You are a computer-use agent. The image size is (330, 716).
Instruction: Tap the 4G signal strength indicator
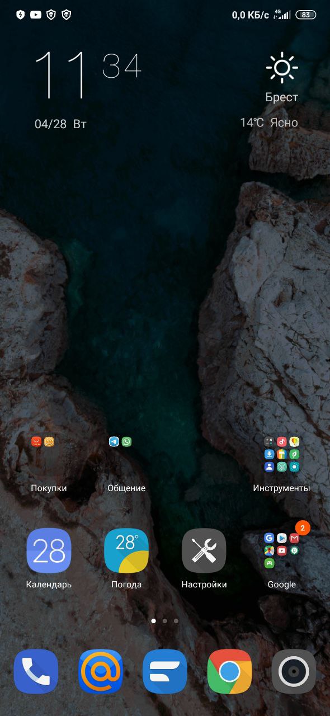[281, 15]
